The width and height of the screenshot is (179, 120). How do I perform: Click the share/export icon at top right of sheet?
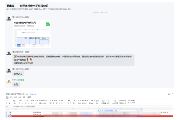click(173, 94)
